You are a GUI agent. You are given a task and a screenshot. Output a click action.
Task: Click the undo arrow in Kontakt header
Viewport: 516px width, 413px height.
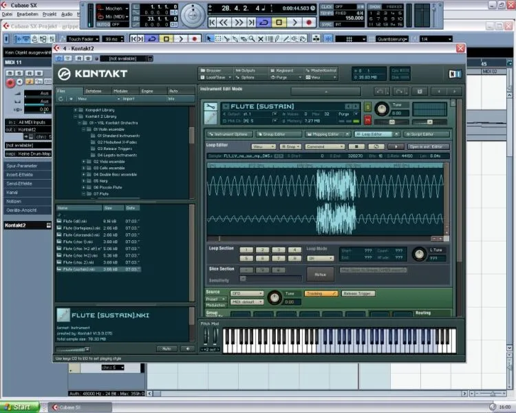click(380, 91)
